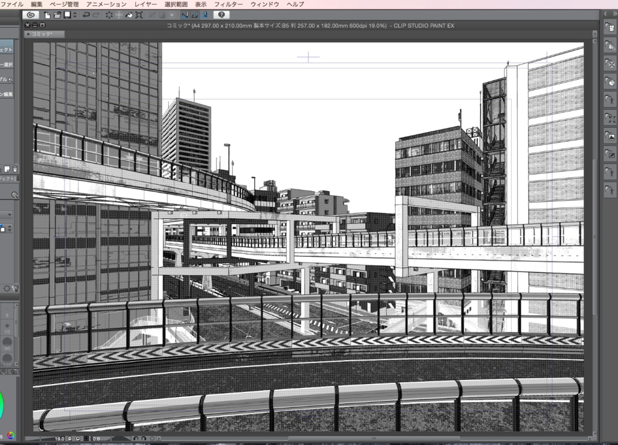Open the 選択範囲 menu
The height and width of the screenshot is (445, 618).
(x=176, y=4)
